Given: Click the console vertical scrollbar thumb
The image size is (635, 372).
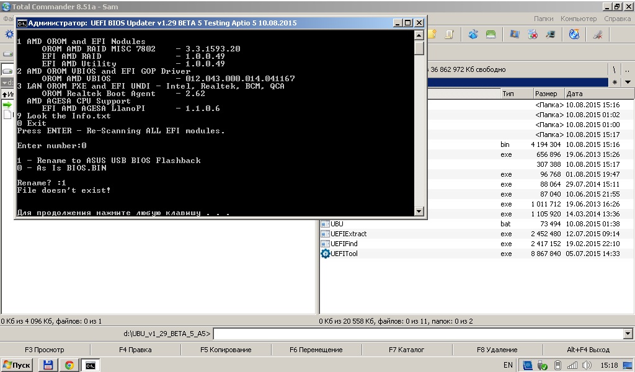Looking at the screenshot, I should (419, 48).
